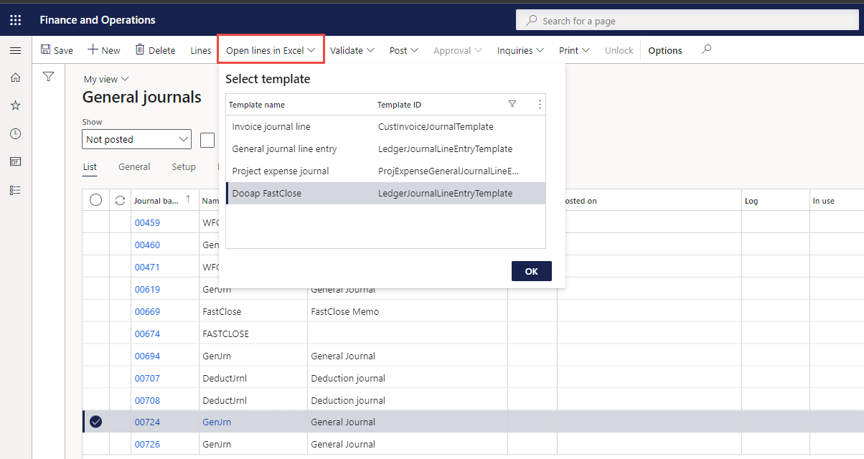Select Invoice journal line template
The height and width of the screenshot is (459, 864).
coord(385,126)
